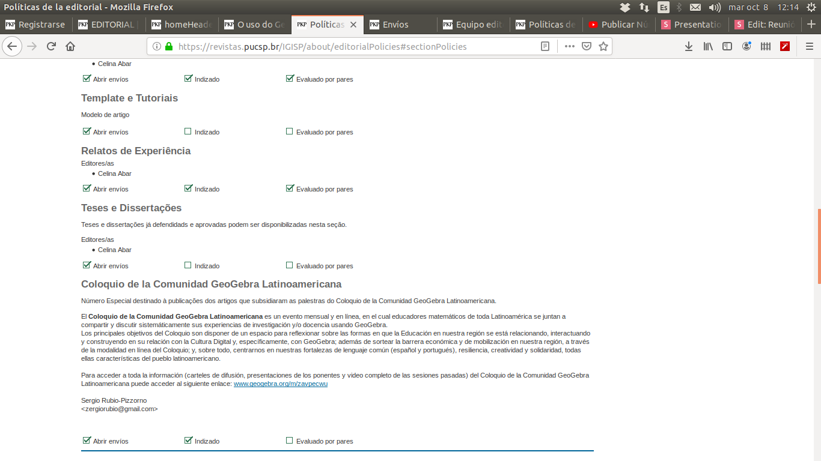Toggle Indizado under Relatos de Experiência
Viewport: 821px width, 461px height.
point(188,188)
